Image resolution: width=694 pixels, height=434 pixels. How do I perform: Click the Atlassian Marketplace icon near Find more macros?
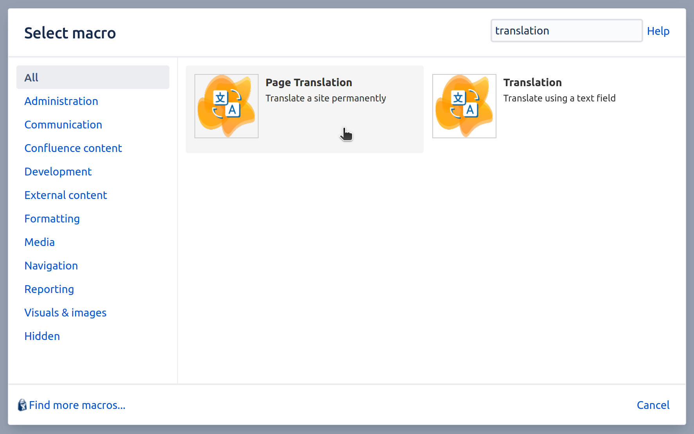pos(22,405)
